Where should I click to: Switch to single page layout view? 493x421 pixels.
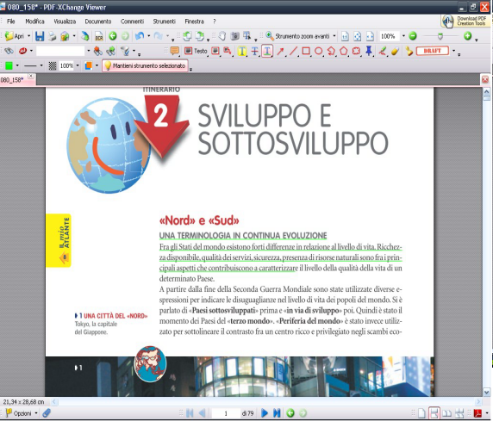tap(421, 413)
